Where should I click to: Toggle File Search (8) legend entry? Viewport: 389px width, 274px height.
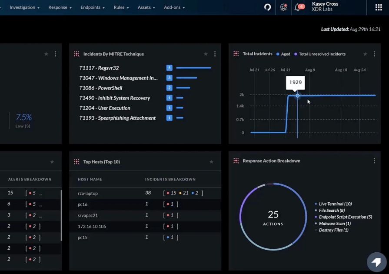point(329,211)
